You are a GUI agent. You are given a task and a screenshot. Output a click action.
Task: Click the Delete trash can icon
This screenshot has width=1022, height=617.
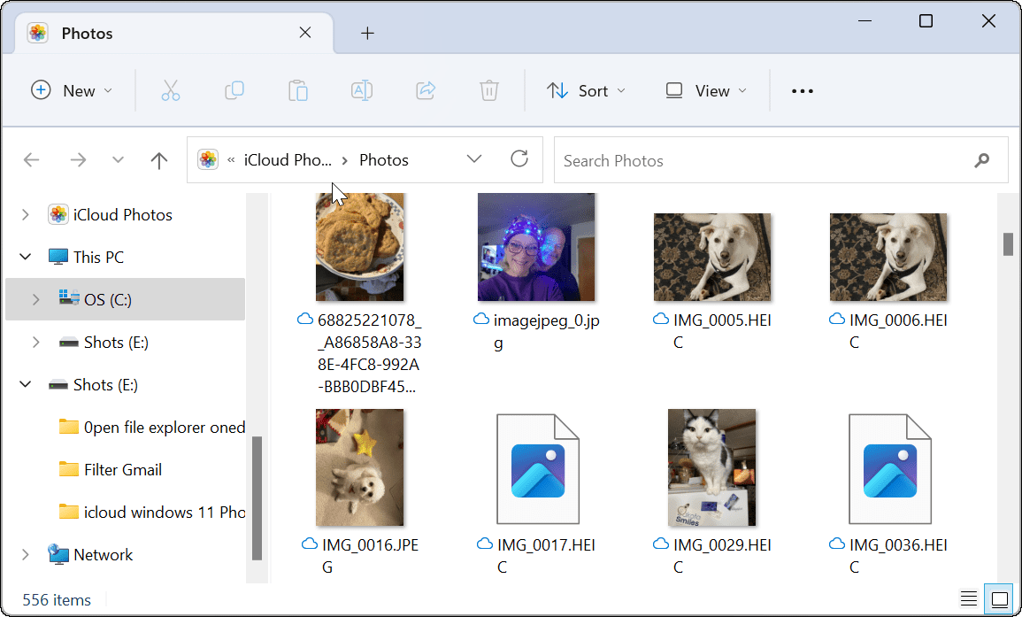(x=488, y=90)
